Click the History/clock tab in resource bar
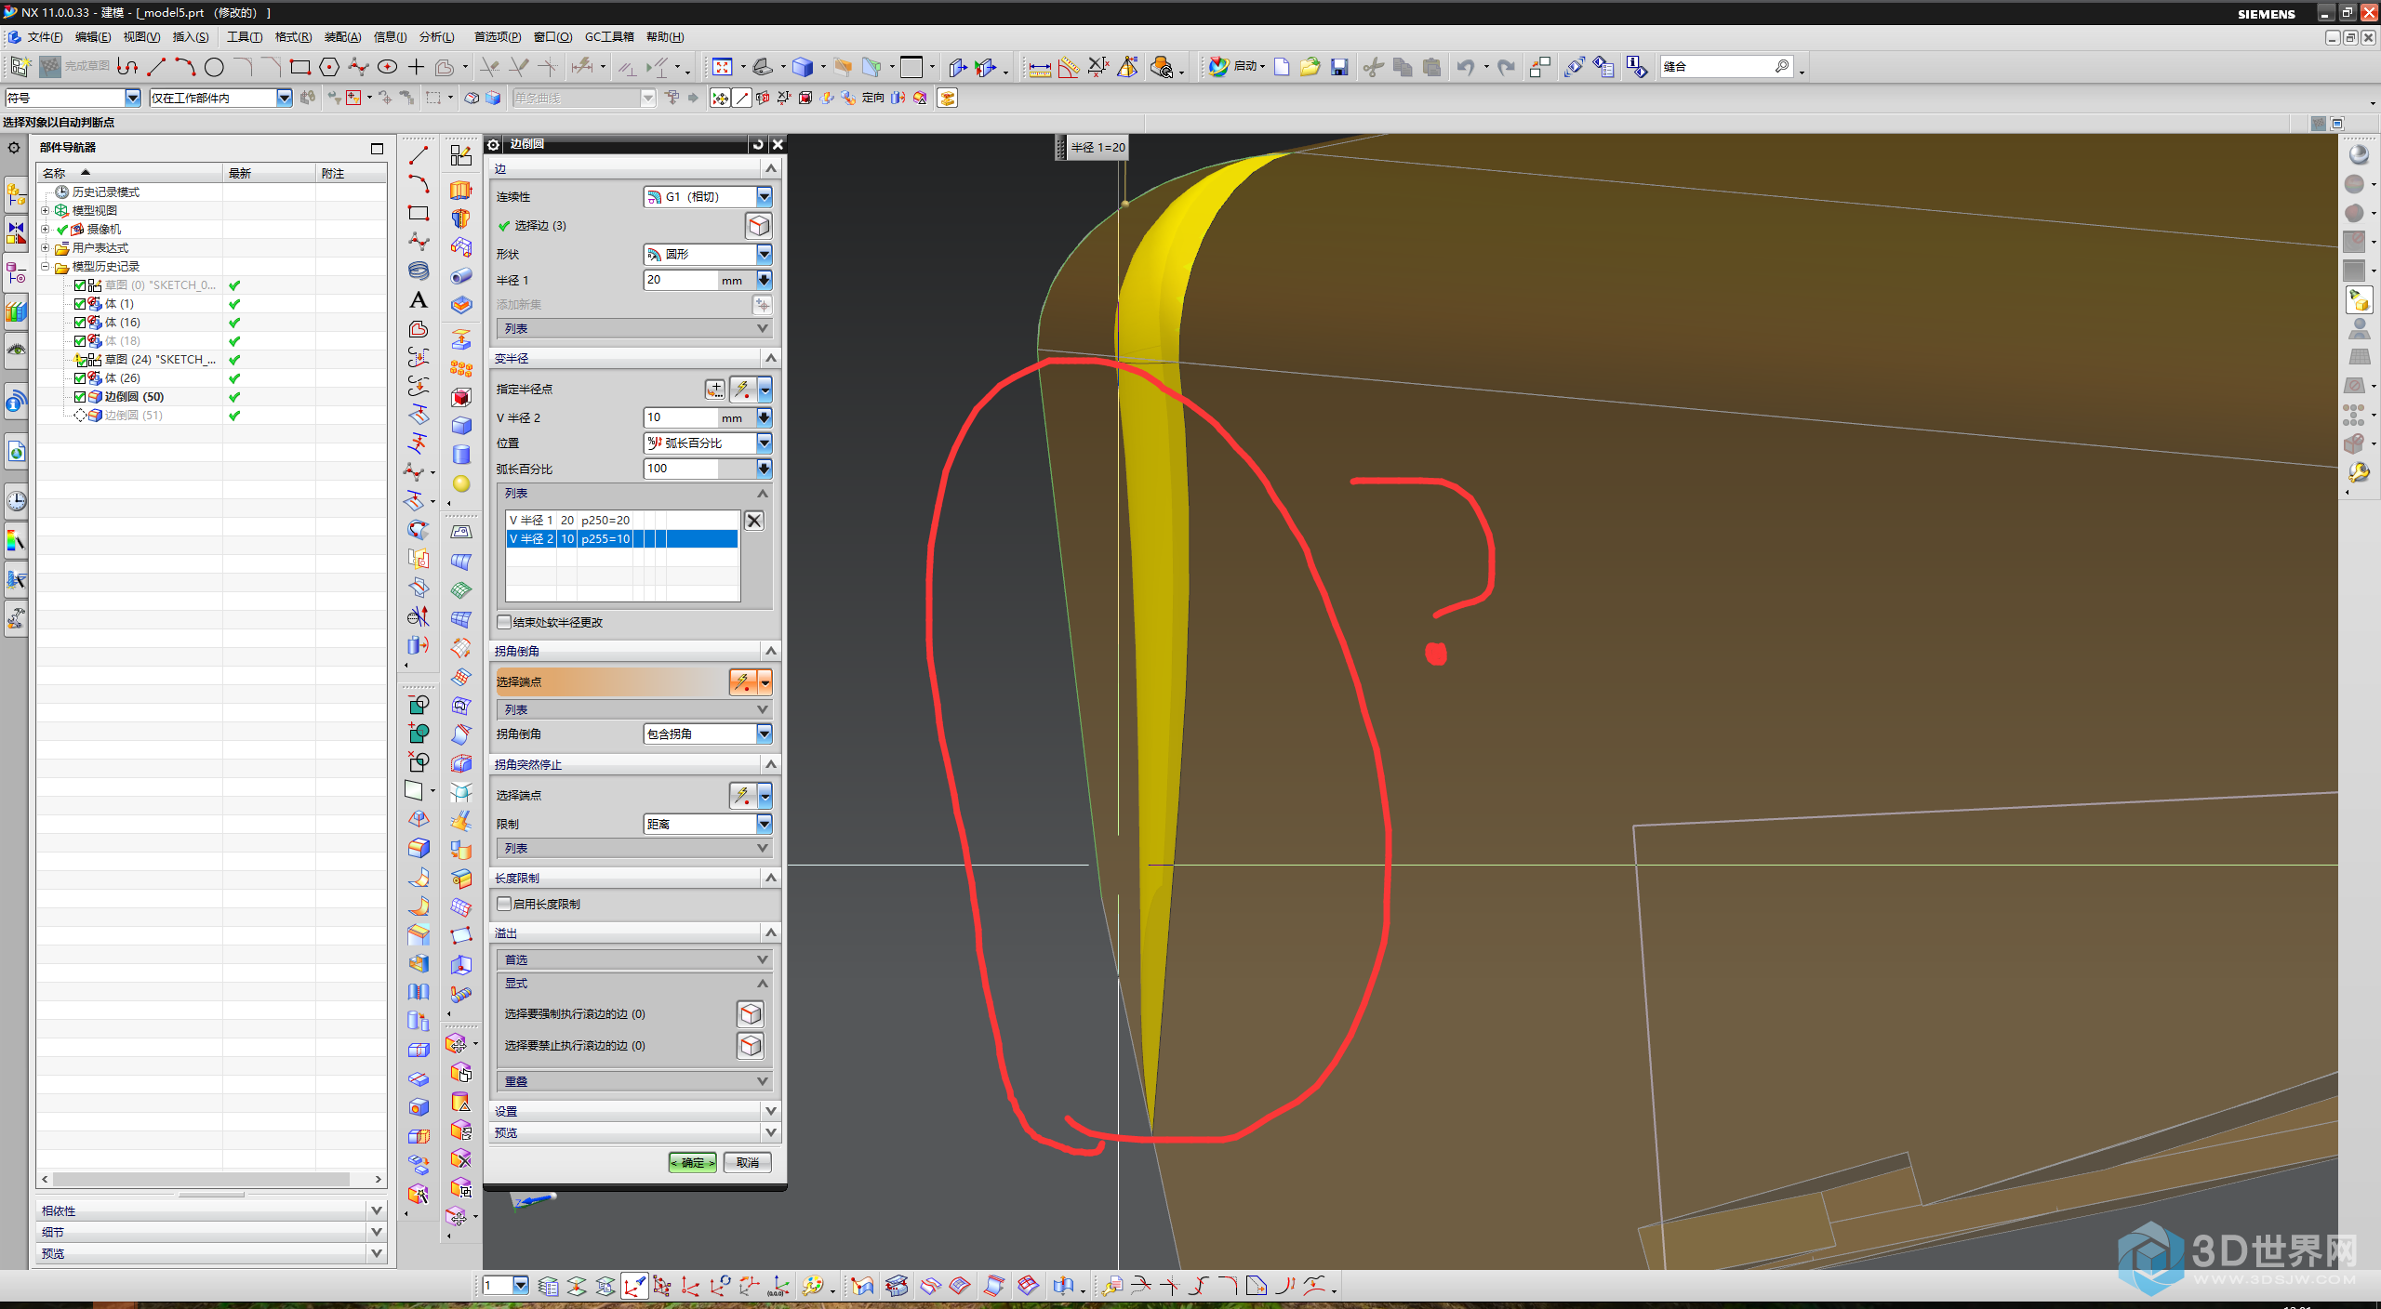 click(16, 501)
